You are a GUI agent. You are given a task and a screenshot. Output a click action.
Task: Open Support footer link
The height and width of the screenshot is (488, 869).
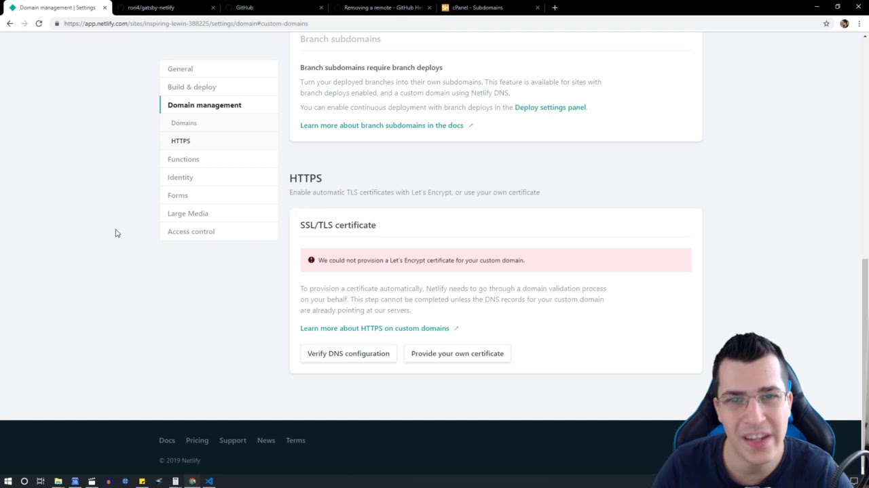[x=233, y=441]
